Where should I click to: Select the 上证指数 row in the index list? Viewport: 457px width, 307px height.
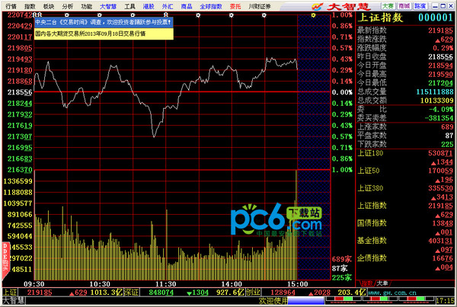(405, 210)
